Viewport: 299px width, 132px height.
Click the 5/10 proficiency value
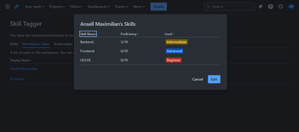pyautogui.click(x=124, y=42)
